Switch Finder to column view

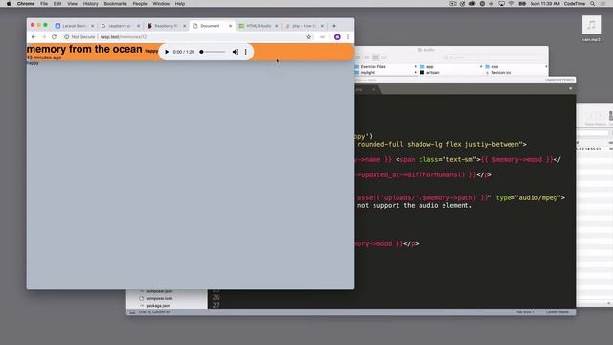[375, 57]
